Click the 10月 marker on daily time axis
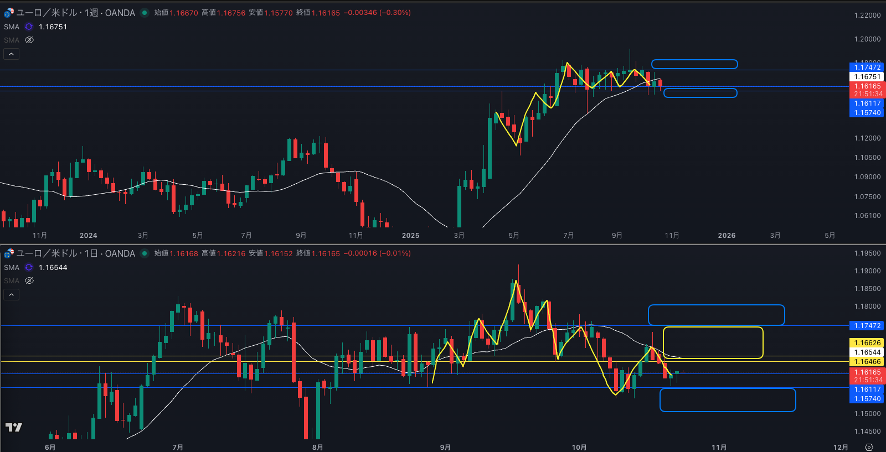This screenshot has width=886, height=452. click(x=579, y=447)
